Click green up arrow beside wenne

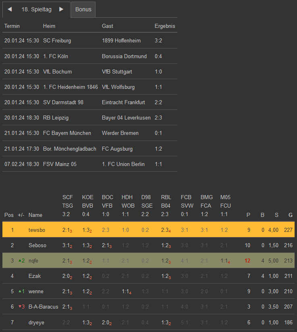(20, 291)
